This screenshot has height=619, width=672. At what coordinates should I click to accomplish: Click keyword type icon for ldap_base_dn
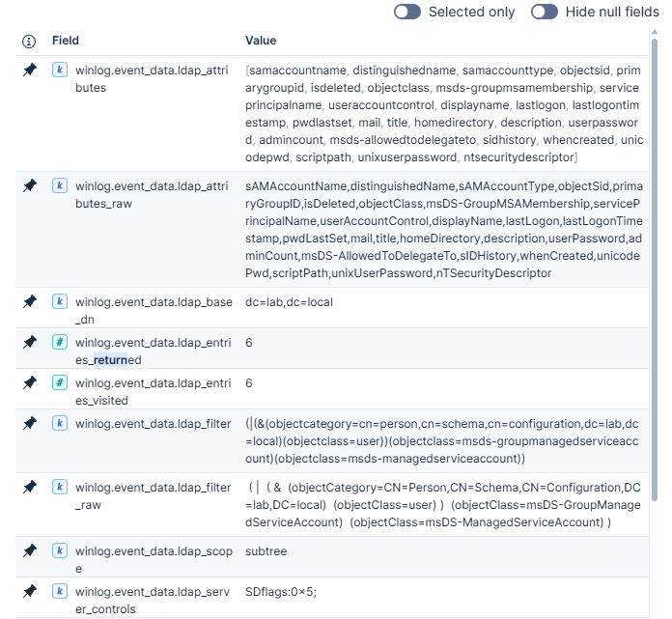pos(60,301)
